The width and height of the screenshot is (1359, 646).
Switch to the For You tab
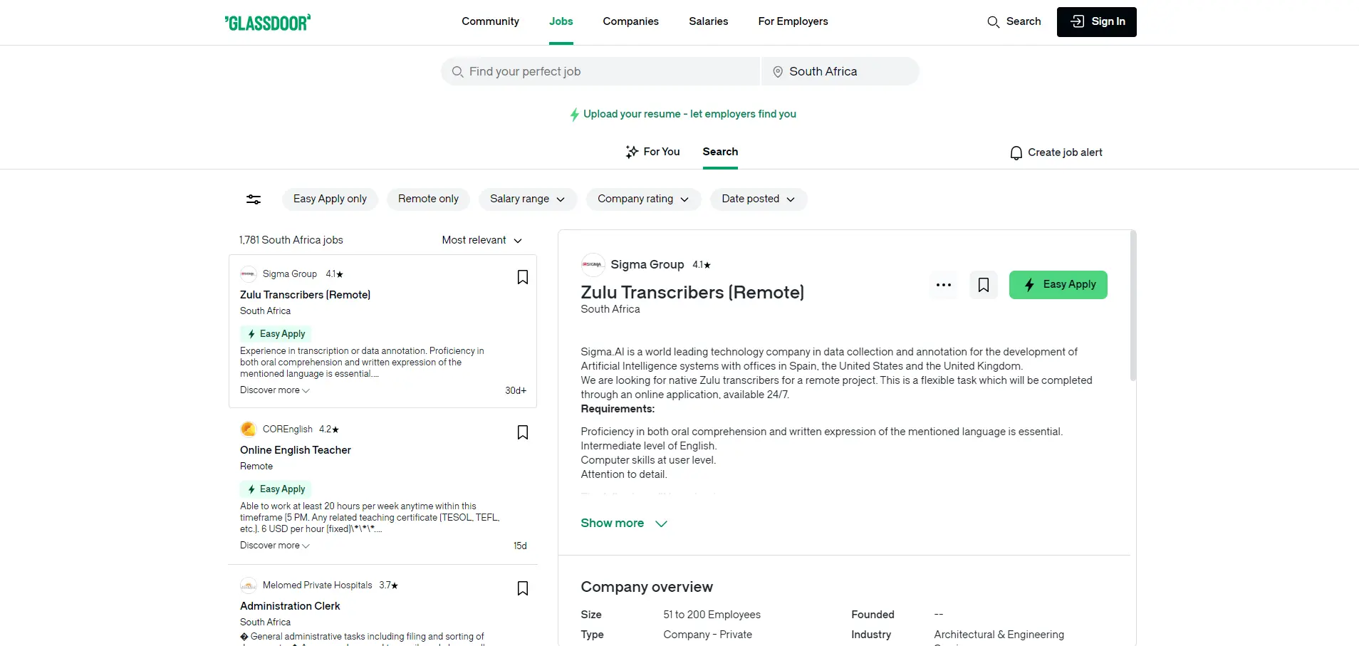(x=652, y=152)
